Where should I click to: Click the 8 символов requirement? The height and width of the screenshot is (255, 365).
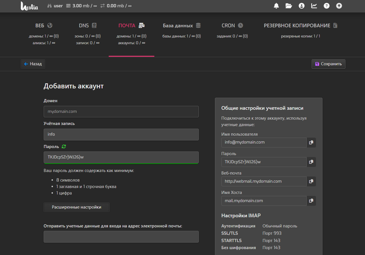pyautogui.click(x=68, y=180)
